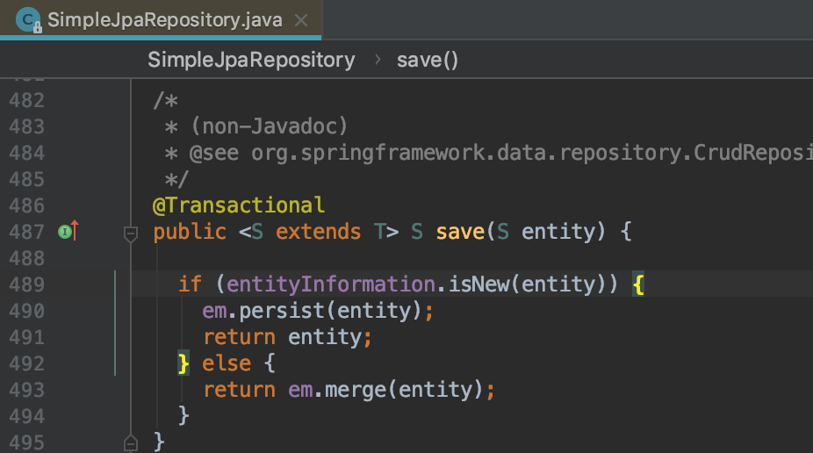Screen dimensions: 813x453
Task: Click the (non-Javadoc) comment text
Action: 270,126
